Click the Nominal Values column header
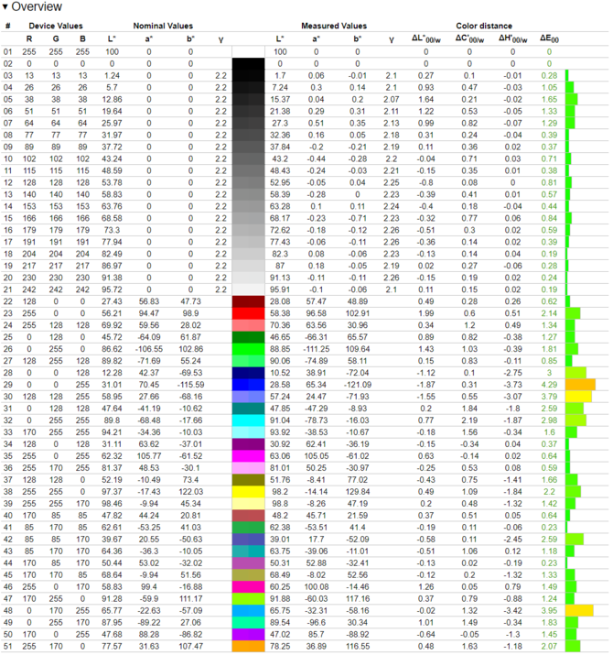The width and height of the screenshot is (613, 655). 161,27
